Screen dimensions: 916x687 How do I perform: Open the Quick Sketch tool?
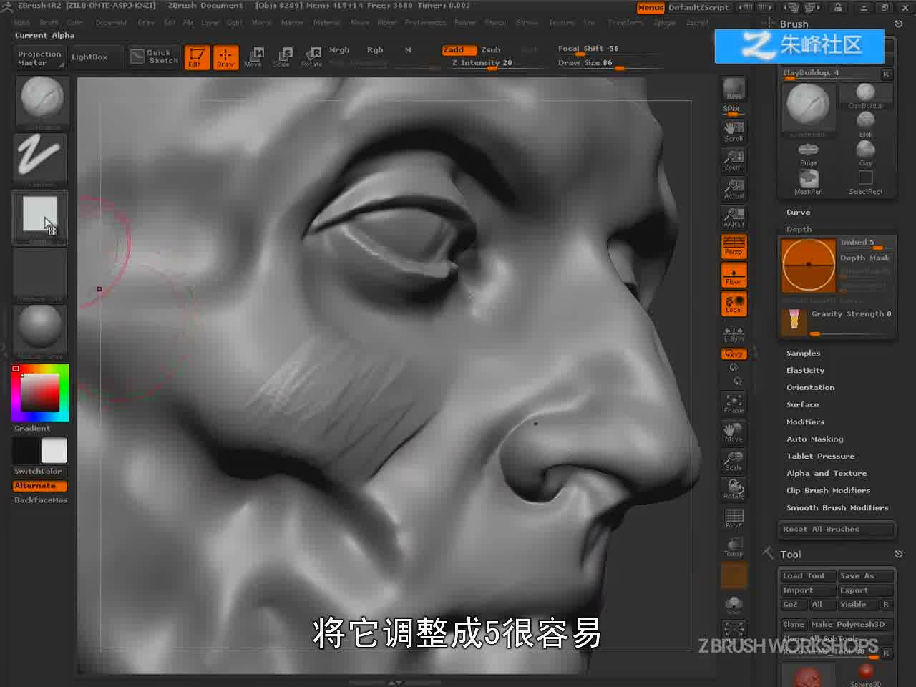155,57
